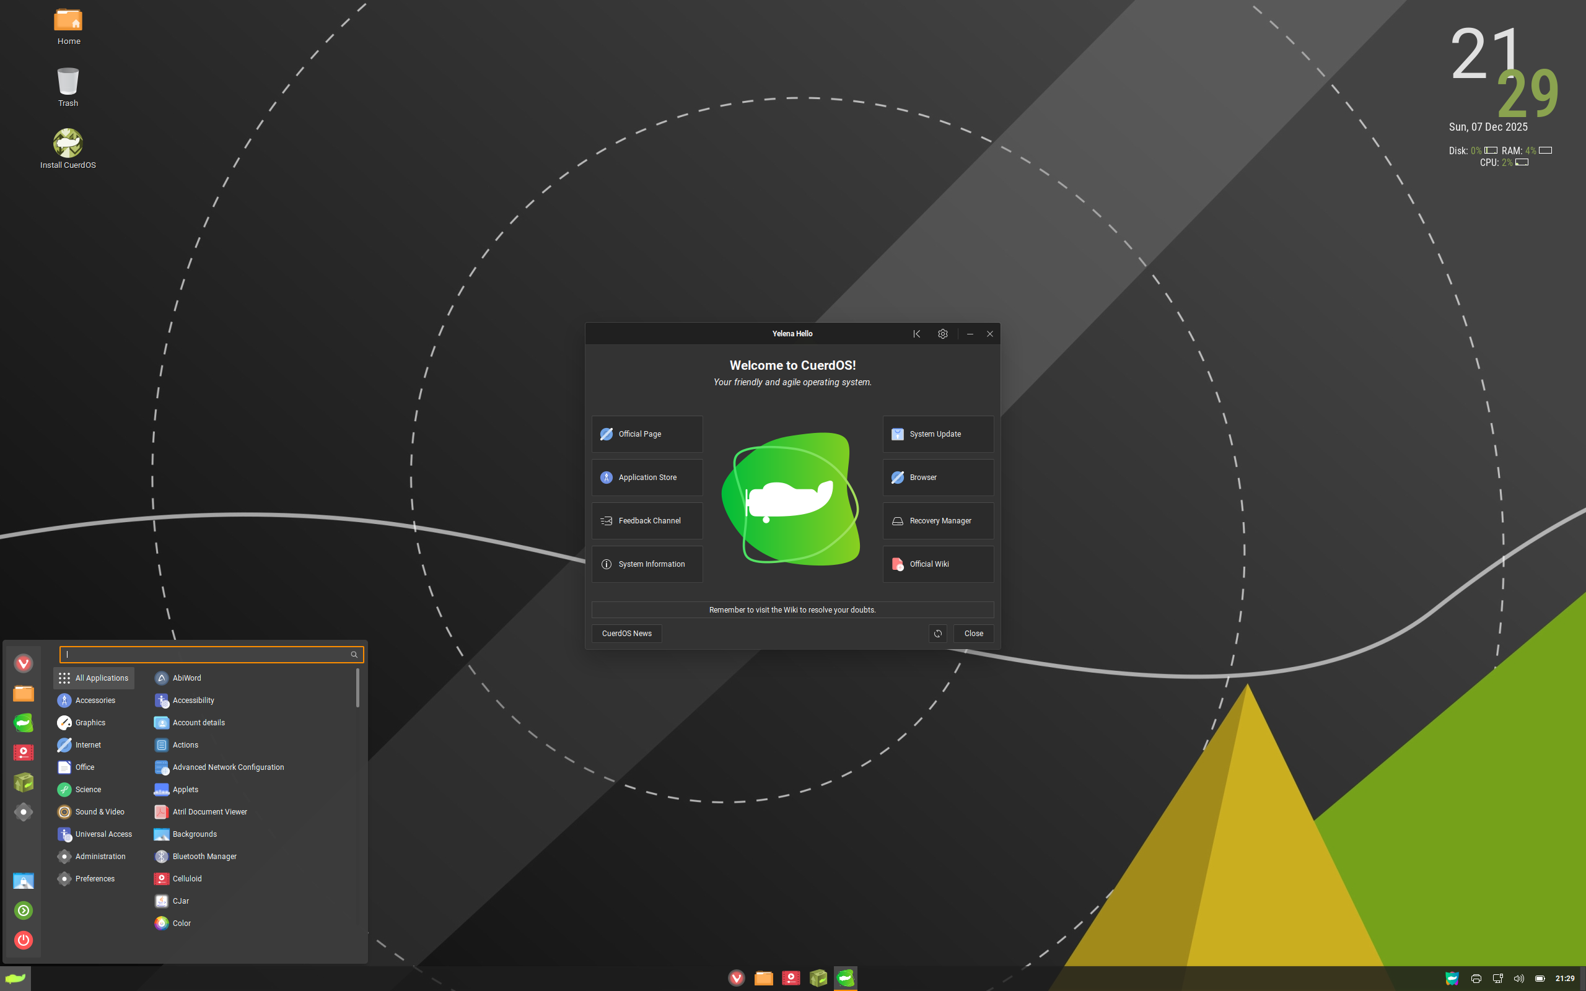1586x991 pixels.
Task: Open Accessibility from application list
Action: coord(254,701)
